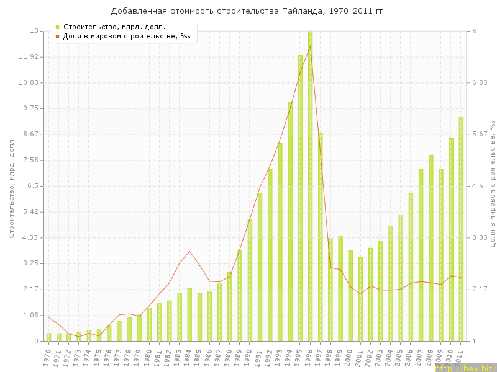Click the orange legend marker for Доля
497x372 pixels.
(x=57, y=36)
